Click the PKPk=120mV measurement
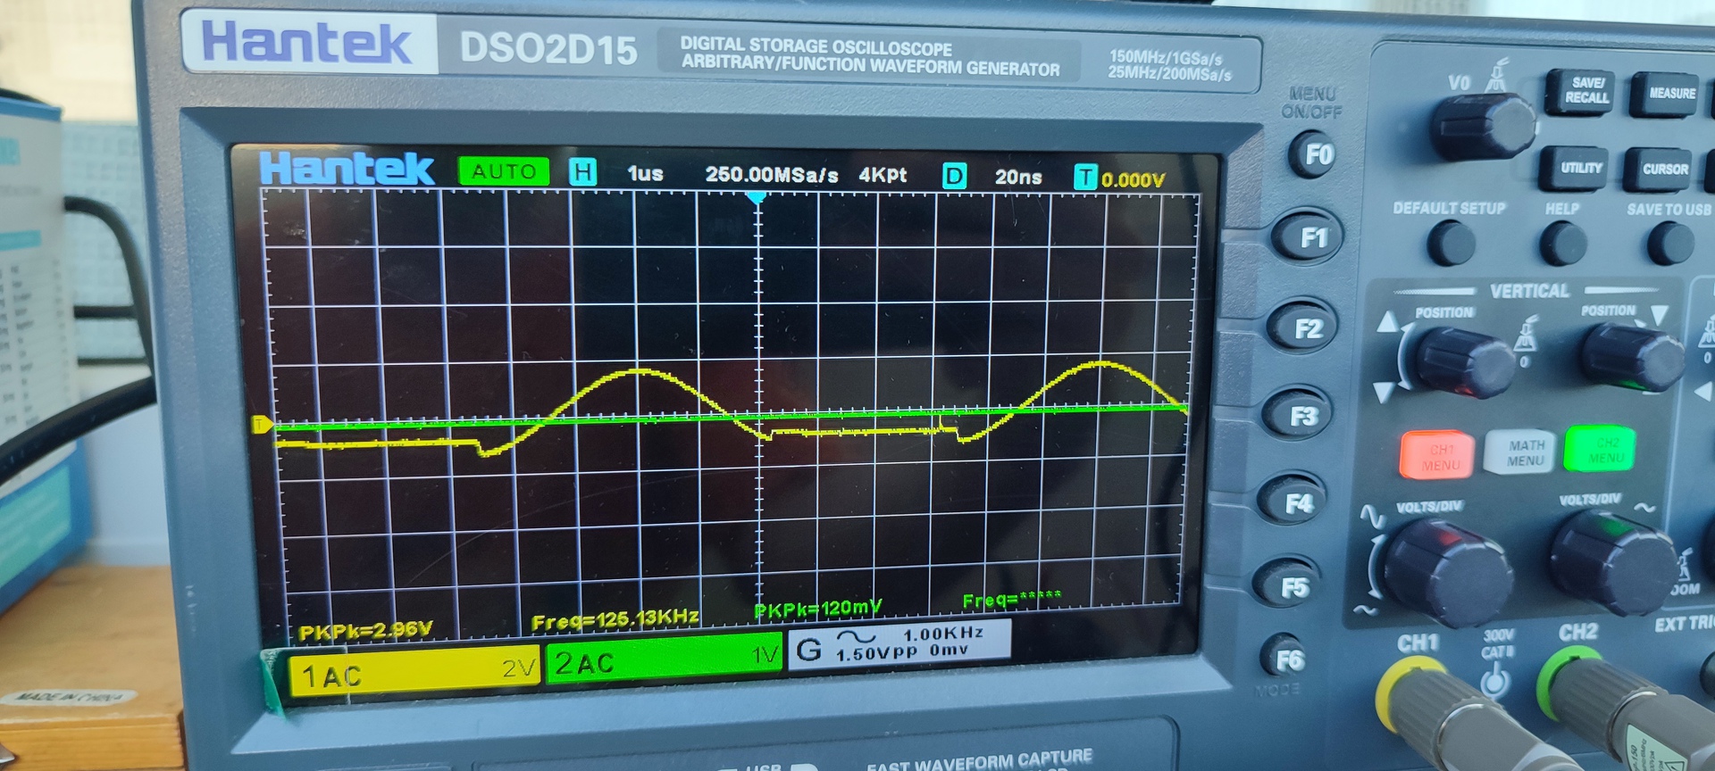The image size is (1715, 771). pyautogui.click(x=817, y=609)
